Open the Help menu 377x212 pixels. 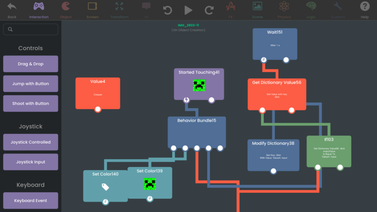click(365, 10)
